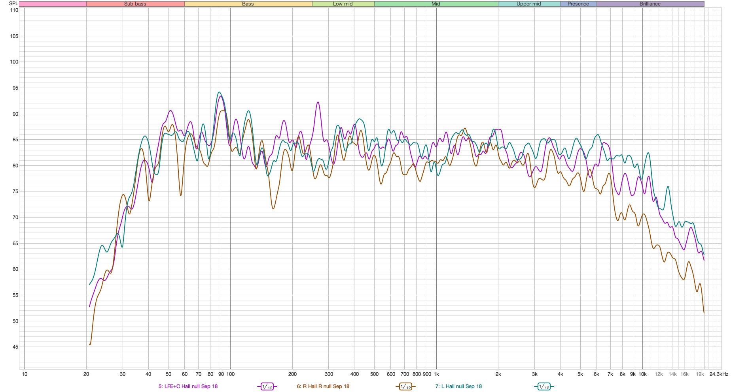This screenshot has height=392, width=731.
Task: Click the SPL axis label
Action: (13, 3)
